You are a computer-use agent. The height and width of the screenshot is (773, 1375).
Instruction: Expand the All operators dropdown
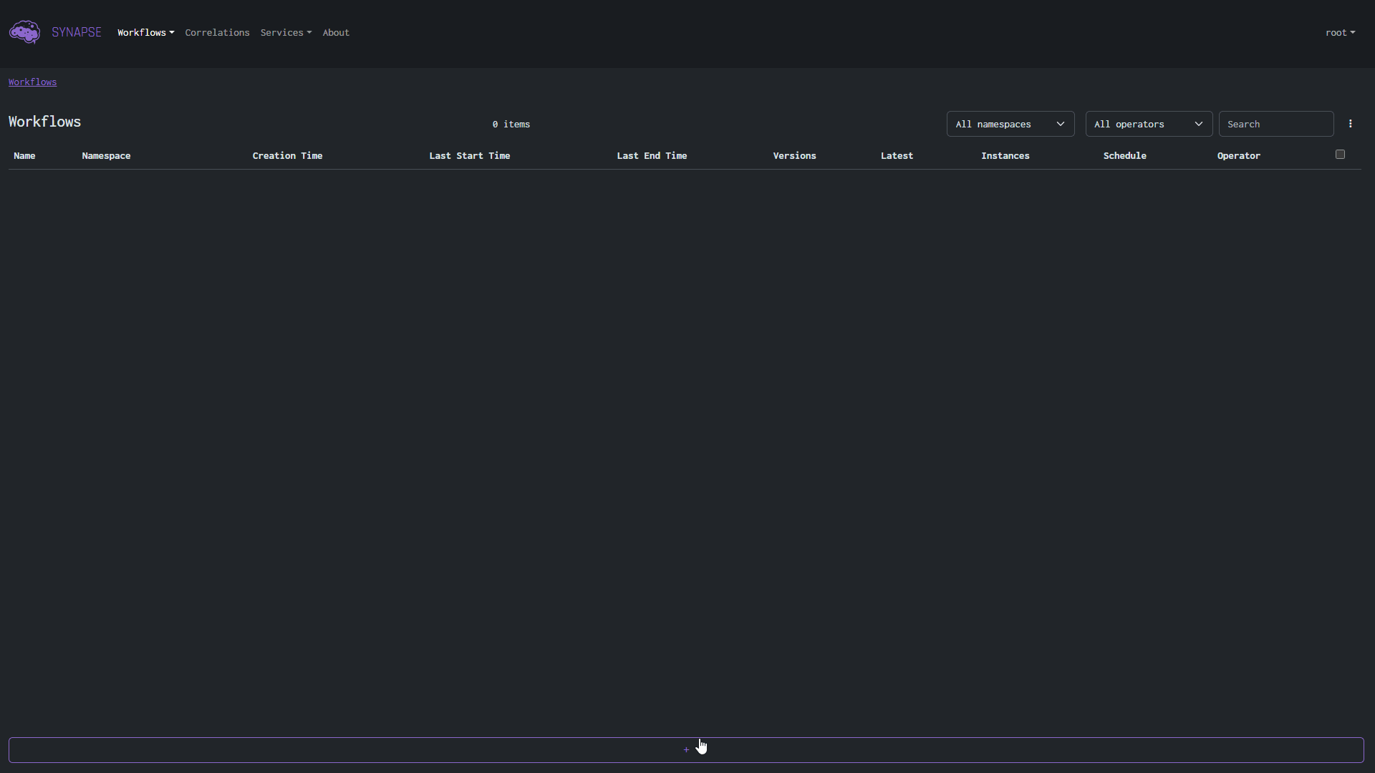point(1148,124)
